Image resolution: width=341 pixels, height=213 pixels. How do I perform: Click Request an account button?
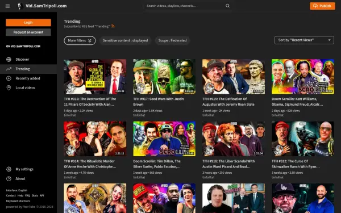[28, 32]
